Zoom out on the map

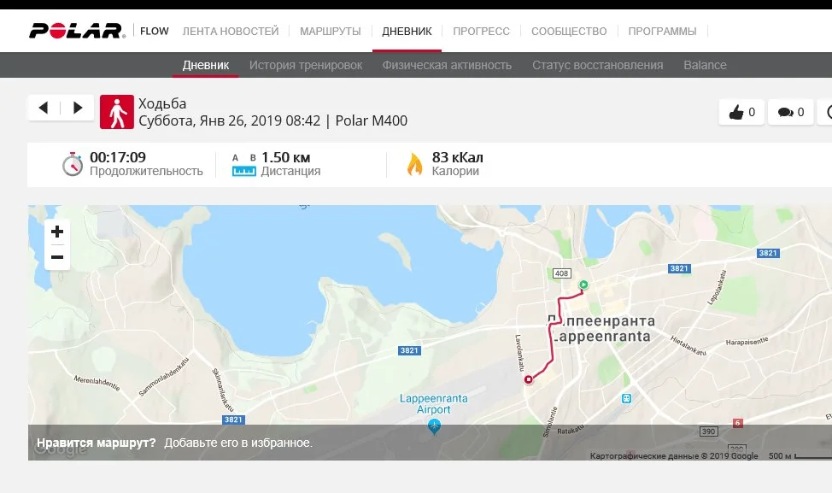pos(57,257)
